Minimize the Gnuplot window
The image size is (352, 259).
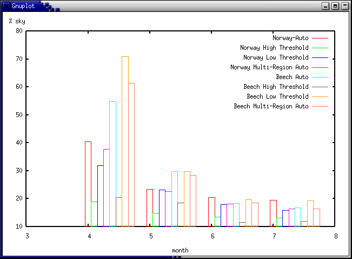pos(326,6)
